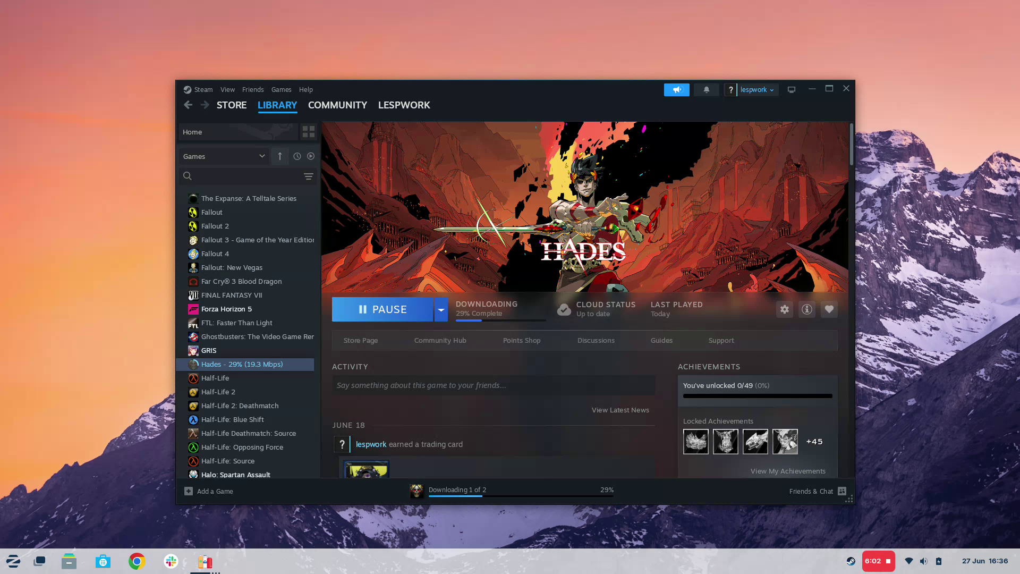Open Support link
This screenshot has height=574, width=1020.
click(x=721, y=340)
